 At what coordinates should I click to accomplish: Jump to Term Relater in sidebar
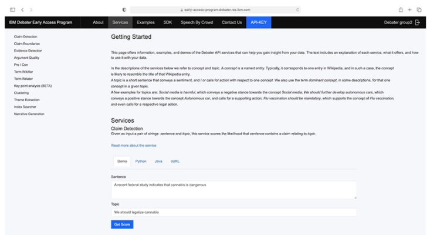23,79
